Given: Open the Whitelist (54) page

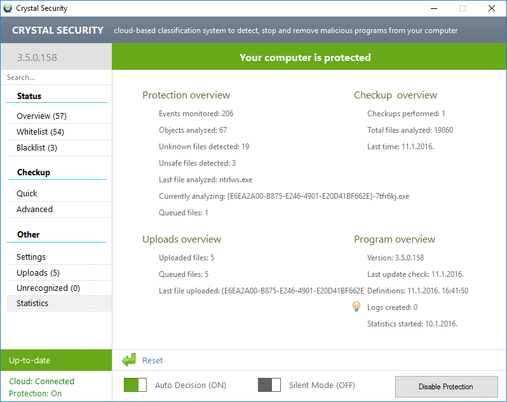Looking at the screenshot, I should click(40, 131).
